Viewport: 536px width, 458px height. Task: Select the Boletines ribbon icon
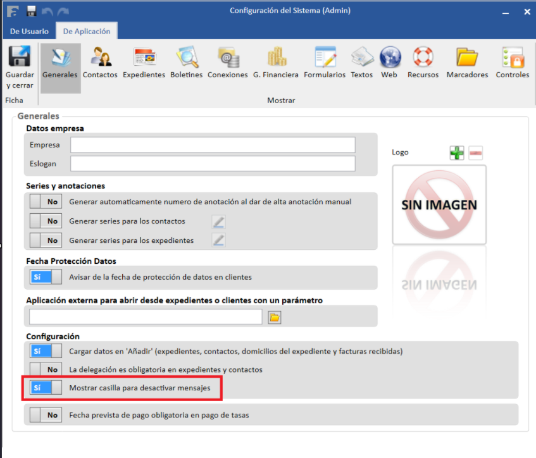click(186, 63)
